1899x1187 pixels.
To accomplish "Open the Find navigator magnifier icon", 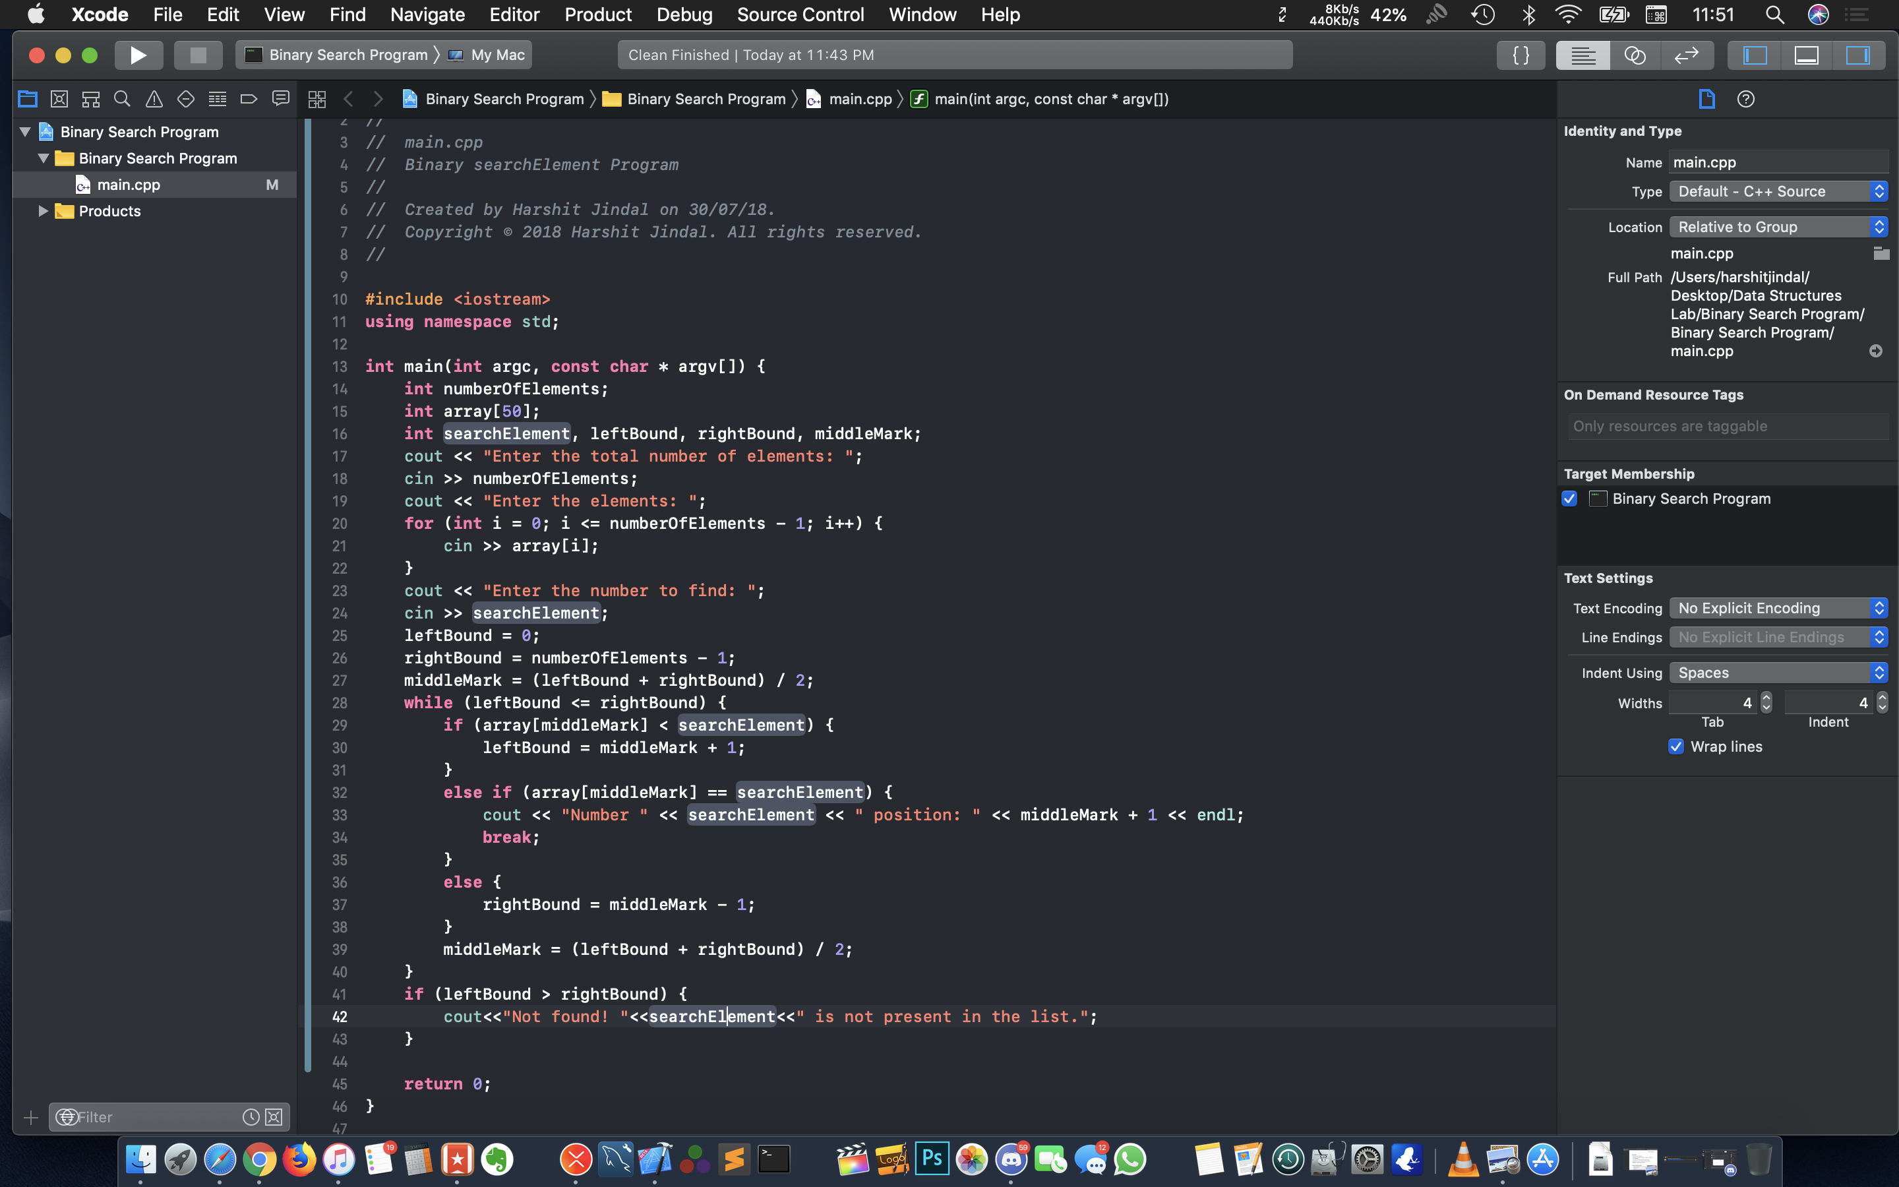I will (121, 99).
